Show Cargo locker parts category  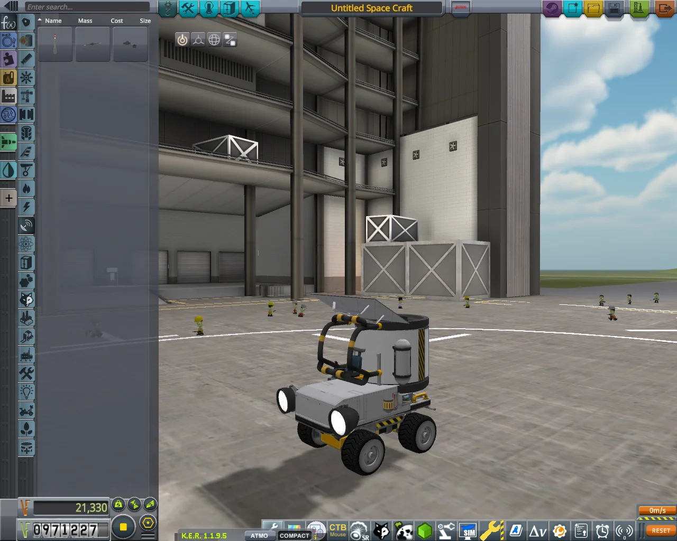[x=26, y=263]
